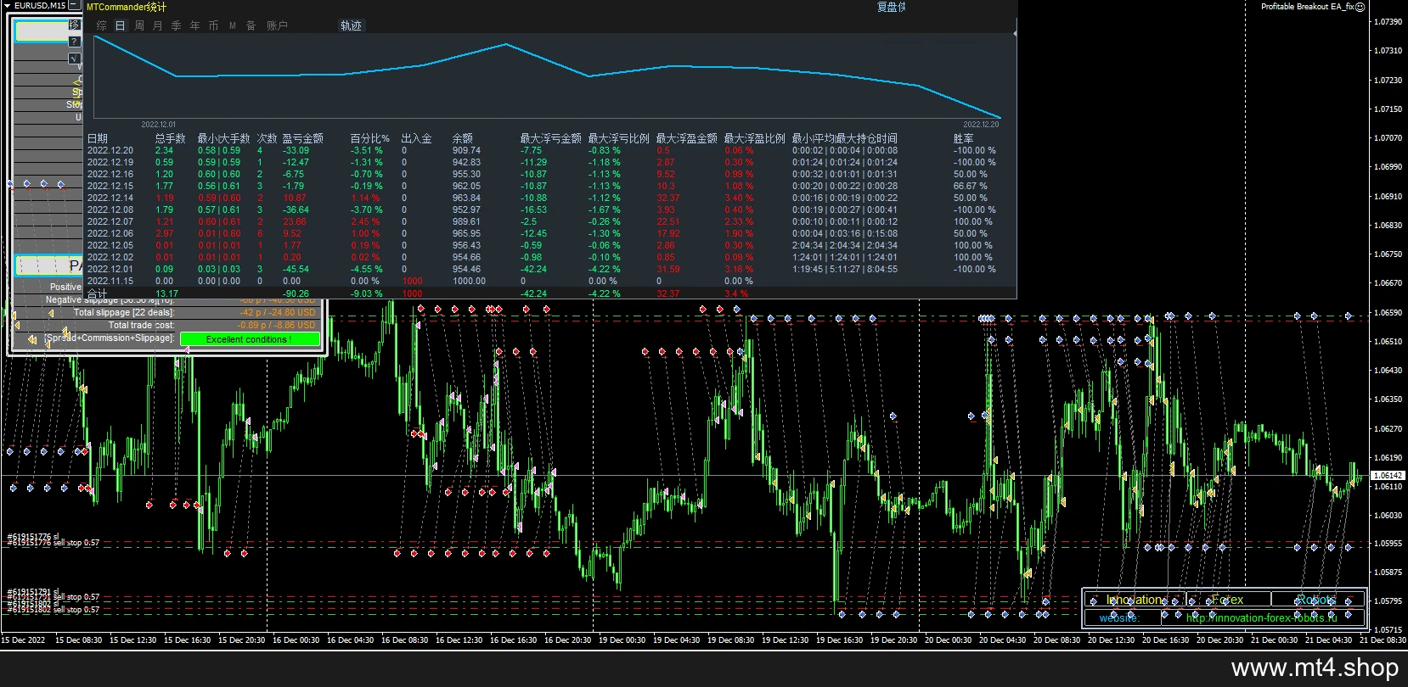Select the 2022.12.14 row date

pos(110,198)
